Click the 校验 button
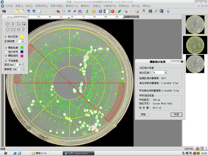The height and width of the screenshot is (156, 208). point(143,114)
